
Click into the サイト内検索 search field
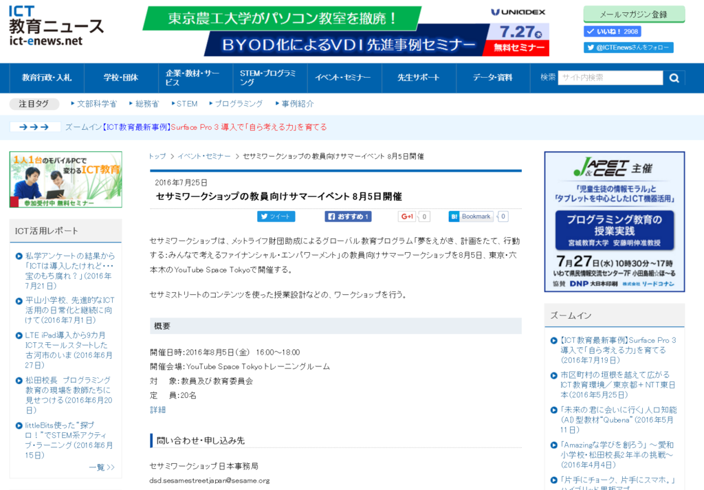pos(610,78)
